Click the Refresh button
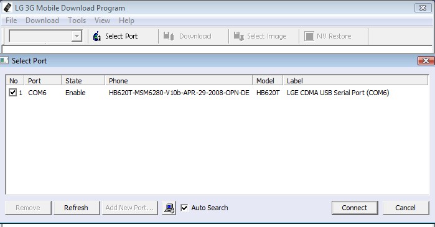Screen dimensions: 435x227 tap(77, 208)
